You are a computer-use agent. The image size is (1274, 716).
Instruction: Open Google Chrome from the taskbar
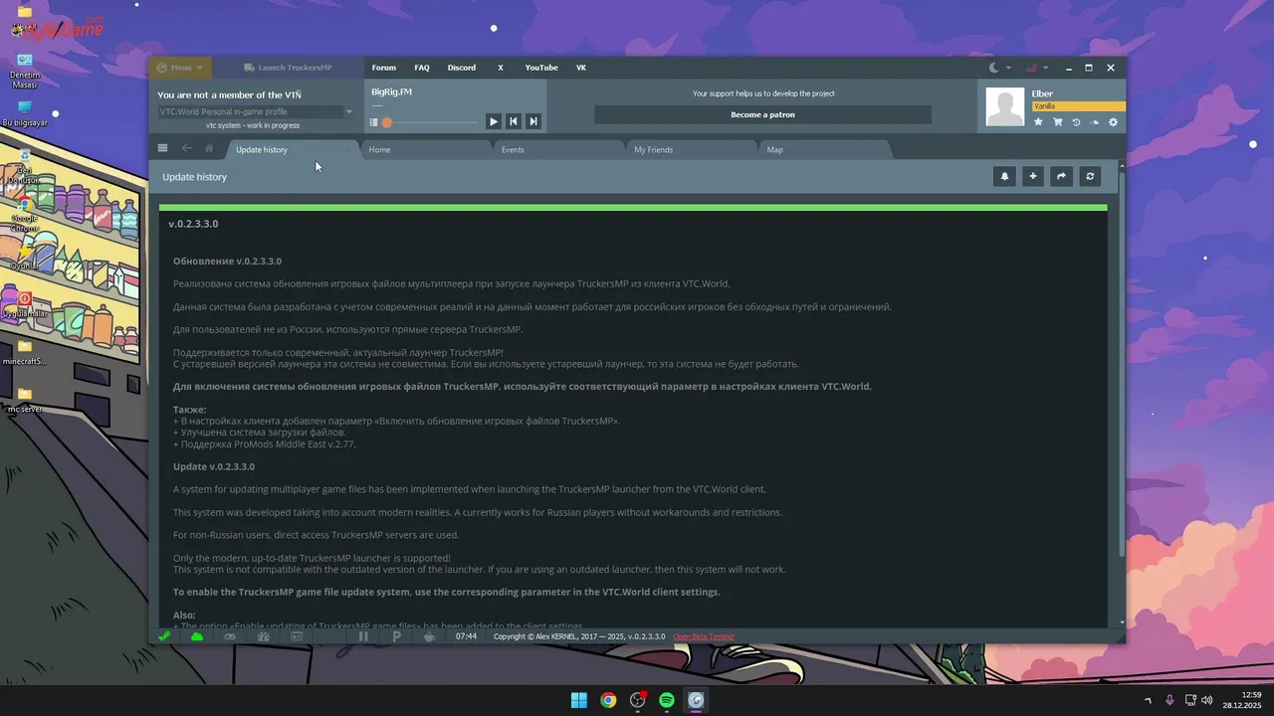pos(608,700)
